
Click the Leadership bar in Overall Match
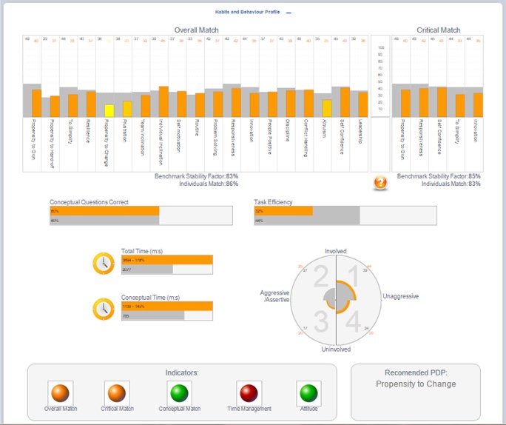click(362, 104)
